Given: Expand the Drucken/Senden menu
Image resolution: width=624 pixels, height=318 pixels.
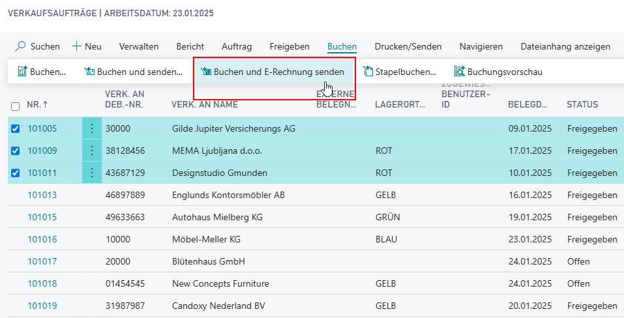Looking at the screenshot, I should coord(408,46).
